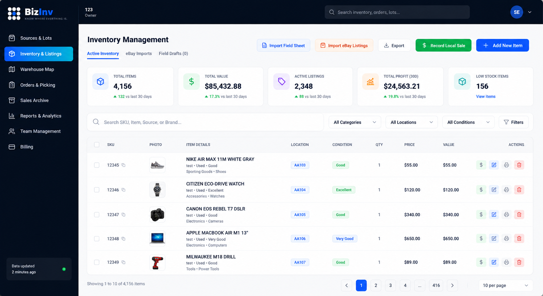This screenshot has height=296, width=543.
Task: Check the box for SKU 12346
Action: click(x=97, y=190)
